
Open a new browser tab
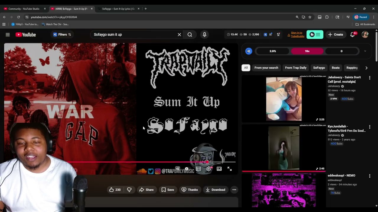[x=146, y=9]
